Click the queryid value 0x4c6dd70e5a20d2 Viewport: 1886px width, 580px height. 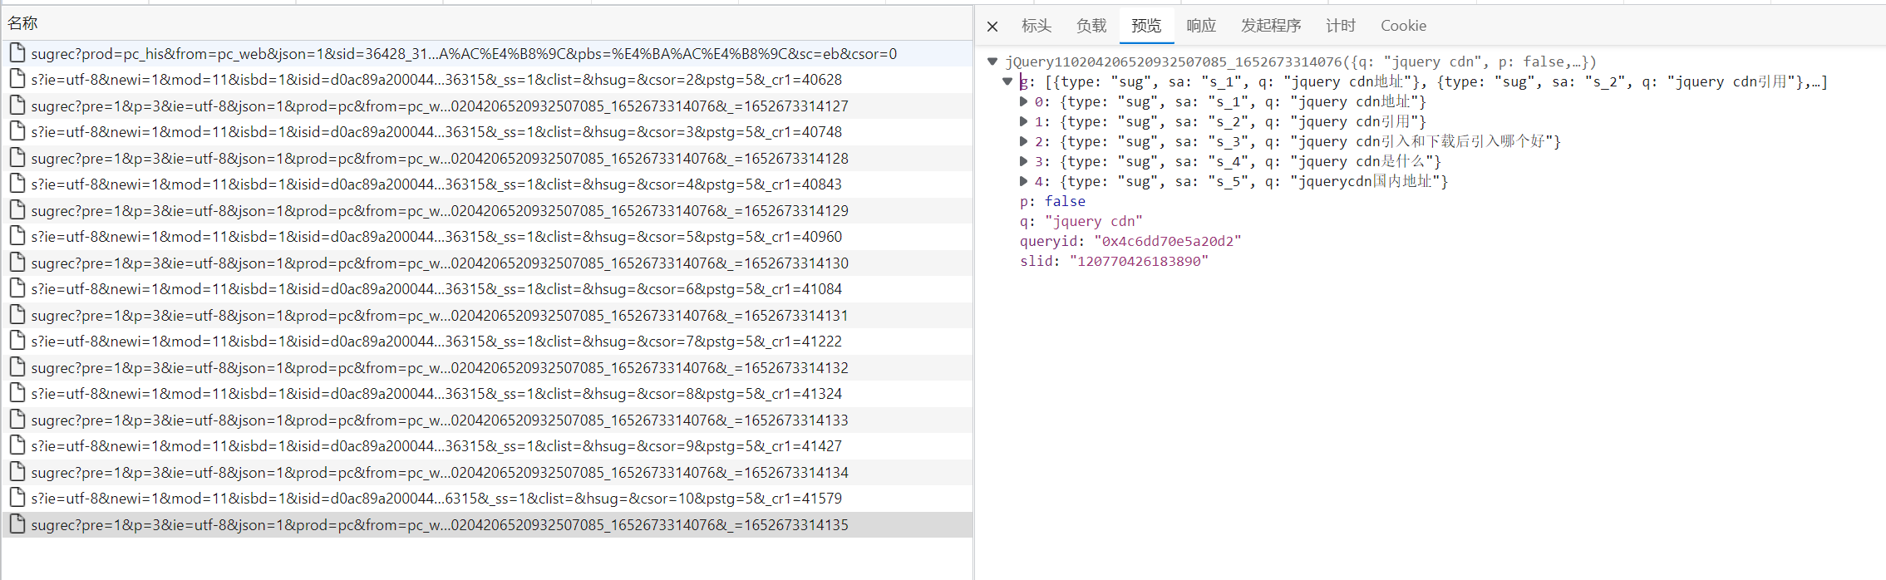[1168, 241]
